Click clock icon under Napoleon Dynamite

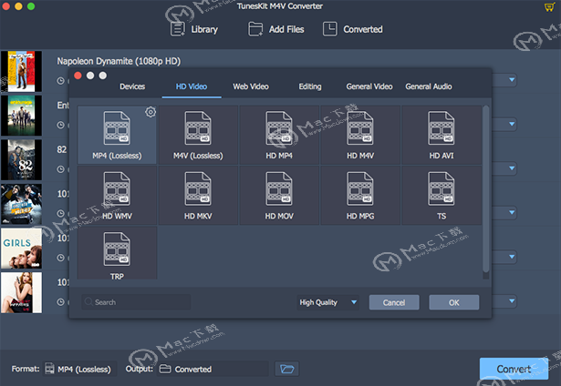(x=61, y=81)
